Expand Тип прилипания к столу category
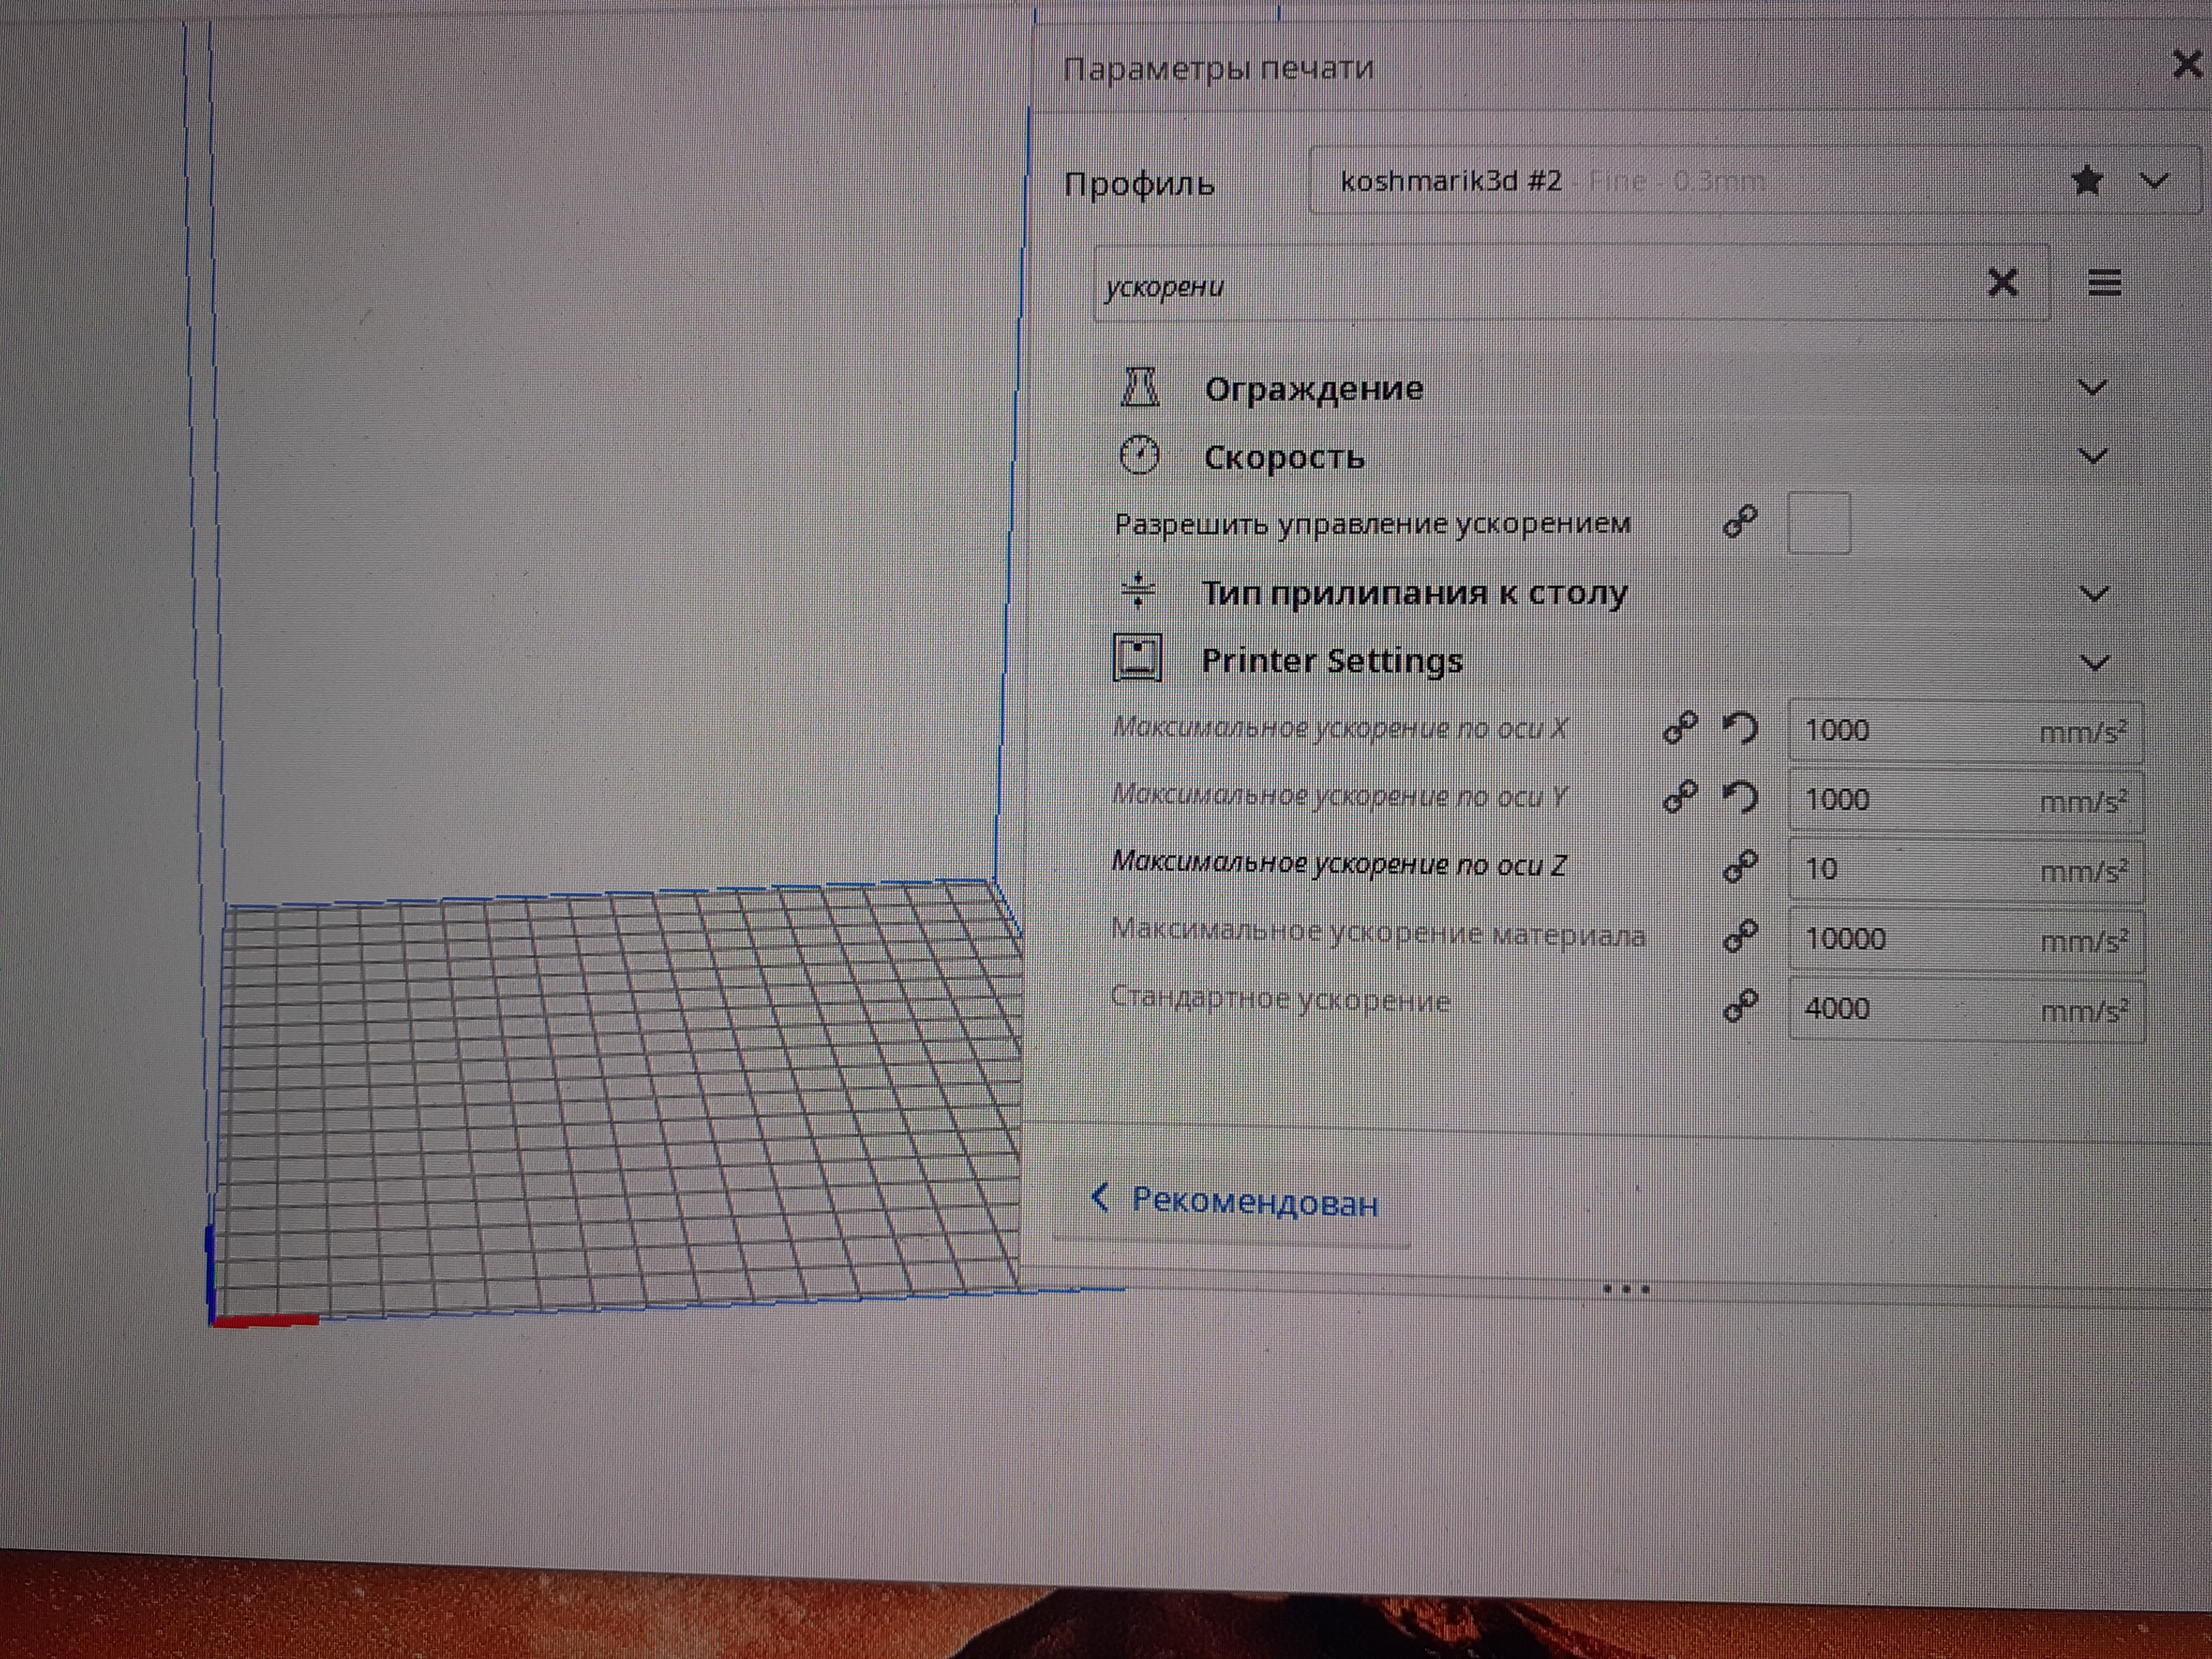This screenshot has height=1659, width=2212. (2094, 594)
